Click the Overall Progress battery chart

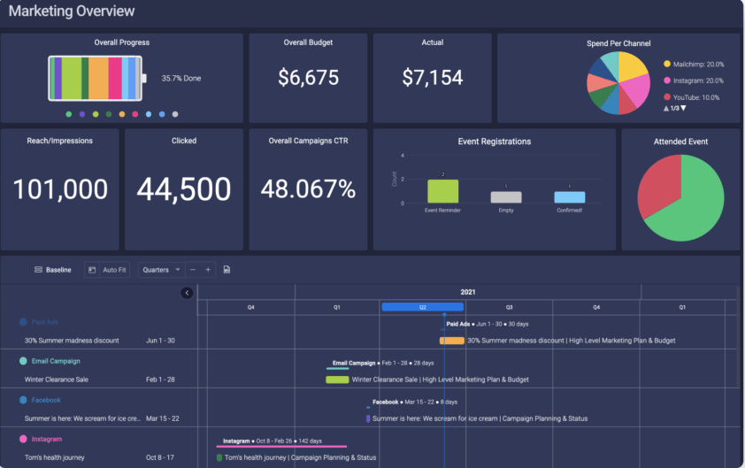click(97, 78)
